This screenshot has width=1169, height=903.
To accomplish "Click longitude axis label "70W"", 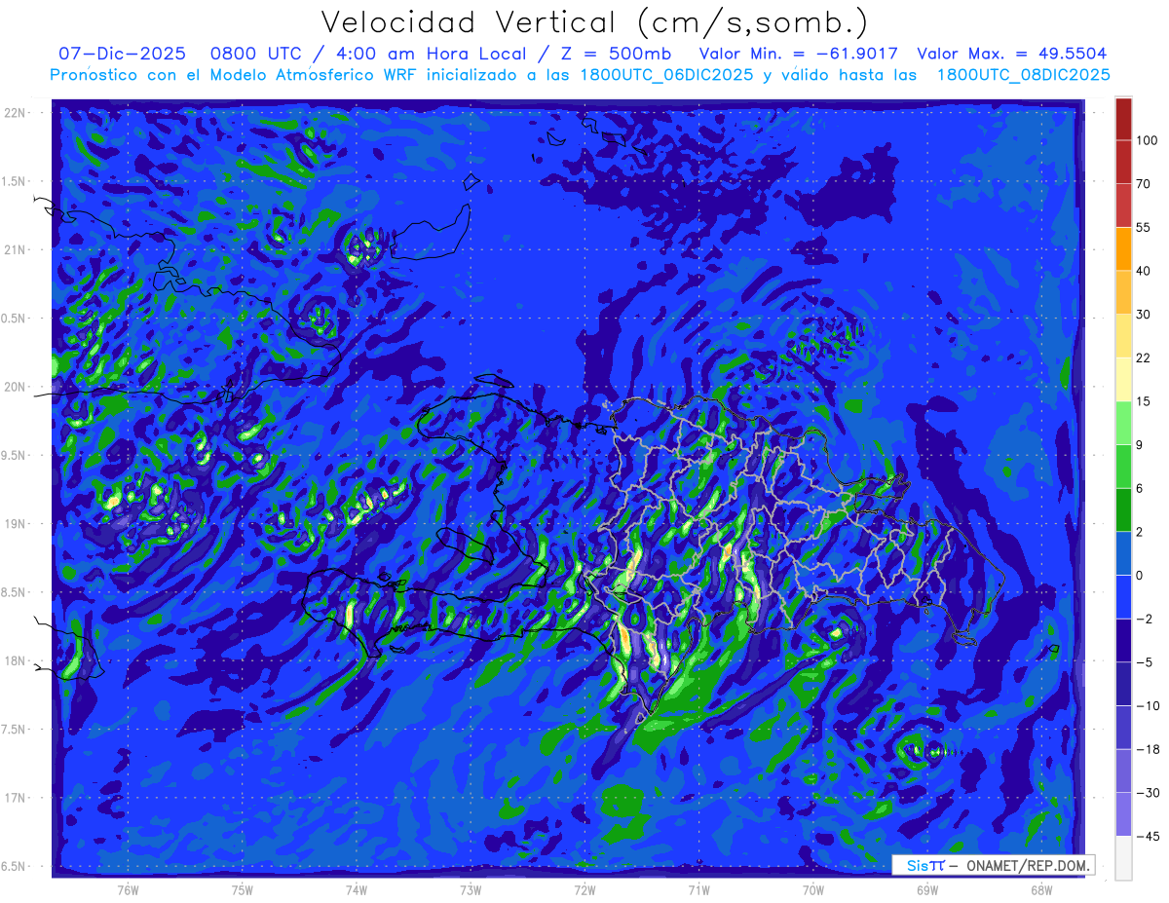I will click(x=812, y=889).
